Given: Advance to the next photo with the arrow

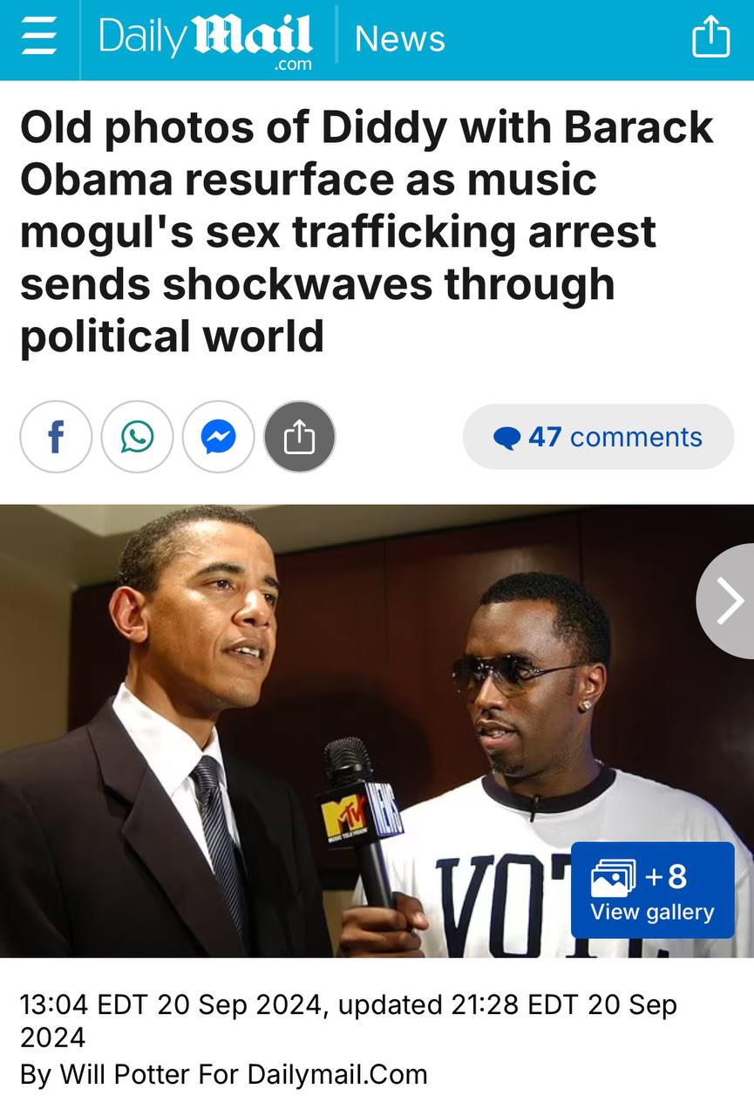Looking at the screenshot, I should coord(728,602).
